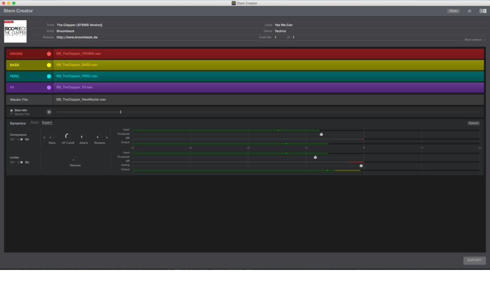Click the Stem Creator app icon in title bar
The height and width of the screenshot is (288, 490).
(x=234, y=3)
